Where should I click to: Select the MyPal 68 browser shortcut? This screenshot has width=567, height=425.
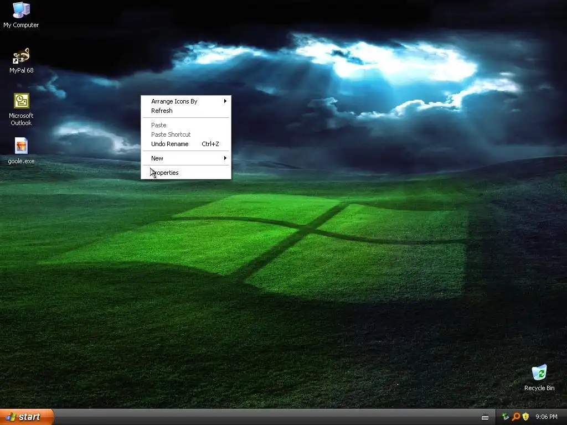click(22, 60)
